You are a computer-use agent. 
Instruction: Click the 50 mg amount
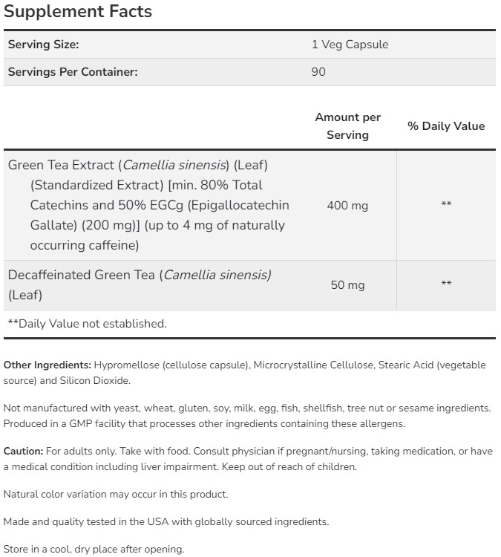point(347,285)
